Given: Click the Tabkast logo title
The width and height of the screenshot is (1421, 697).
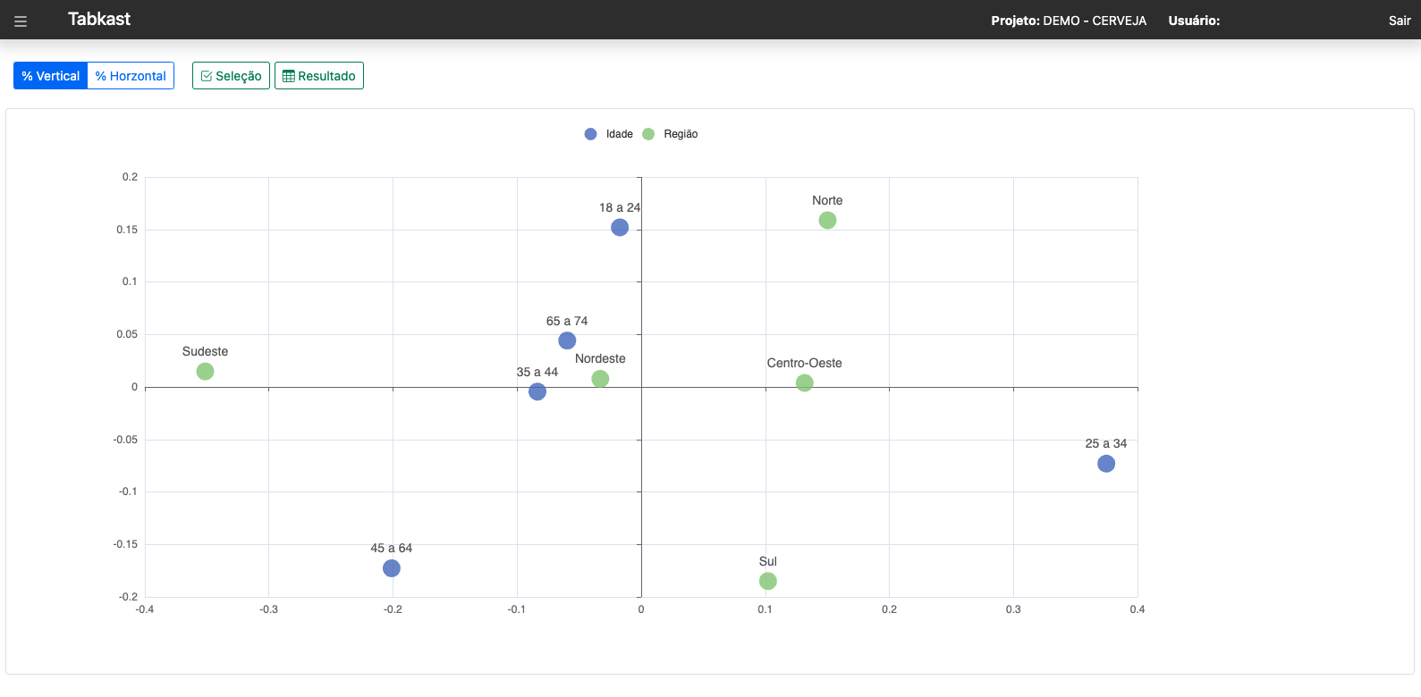Looking at the screenshot, I should pyautogui.click(x=99, y=20).
